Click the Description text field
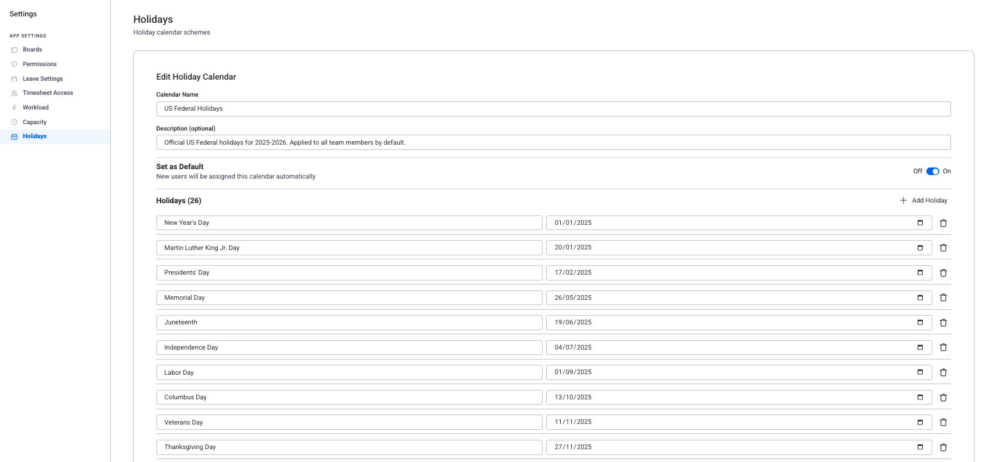The image size is (992, 462). click(x=553, y=142)
